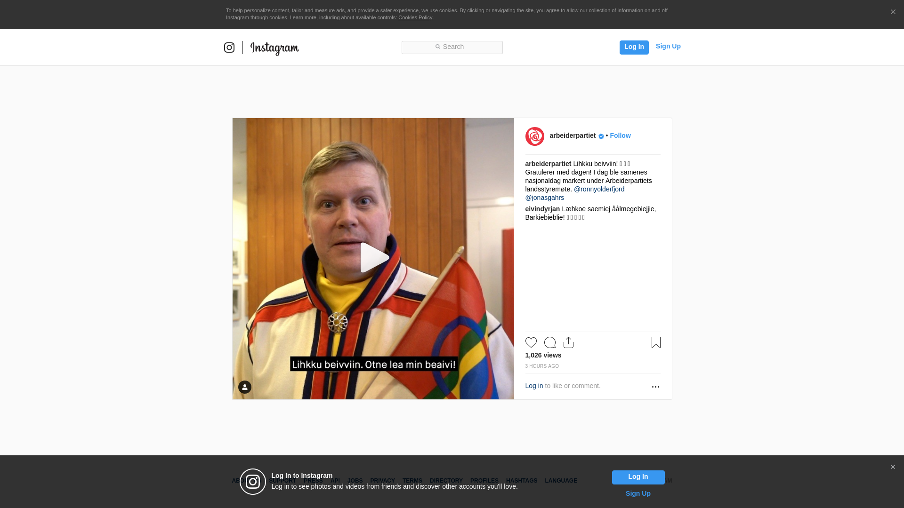Follow the arbeiderpartiet account

point(620,135)
